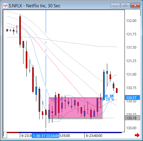This screenshot has width=143, height=141.
Task: Close the S.NFLX chart window
Action: pos(135,6)
